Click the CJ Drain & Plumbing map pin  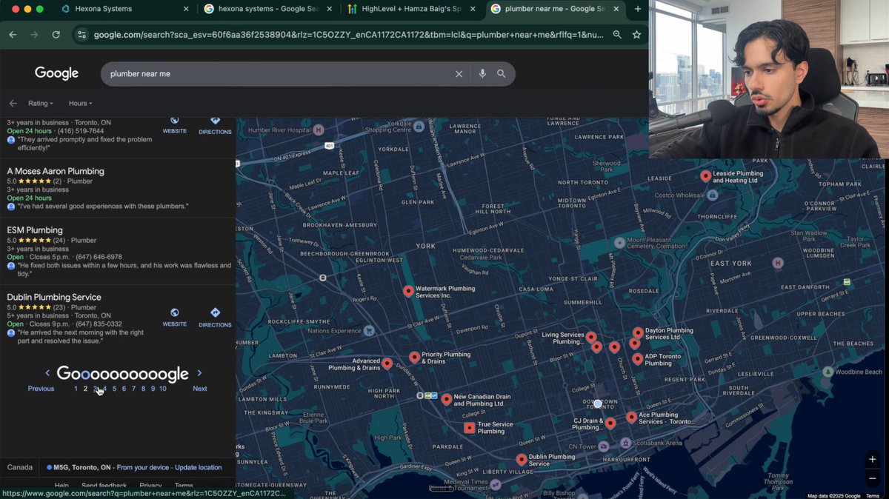point(610,423)
